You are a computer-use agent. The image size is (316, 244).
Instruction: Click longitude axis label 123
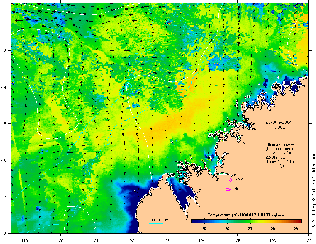click(167, 240)
